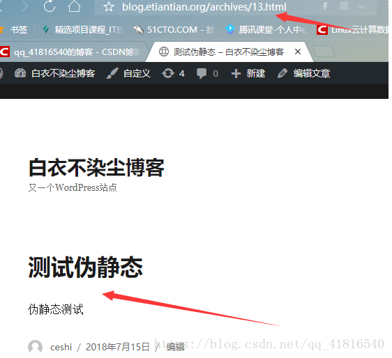
Task: Open 白衣不染尘博客 dashboard menu in admin bar
Action: (x=54, y=73)
